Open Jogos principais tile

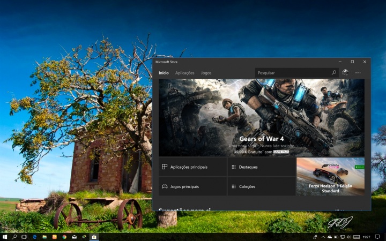[x=192, y=186]
